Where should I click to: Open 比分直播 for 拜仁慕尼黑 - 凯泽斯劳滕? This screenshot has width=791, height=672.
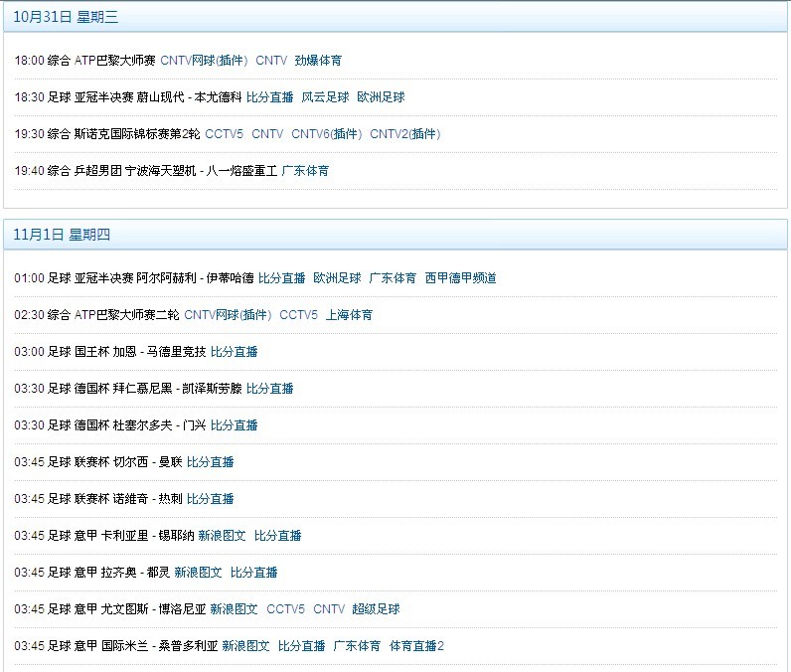(x=270, y=389)
